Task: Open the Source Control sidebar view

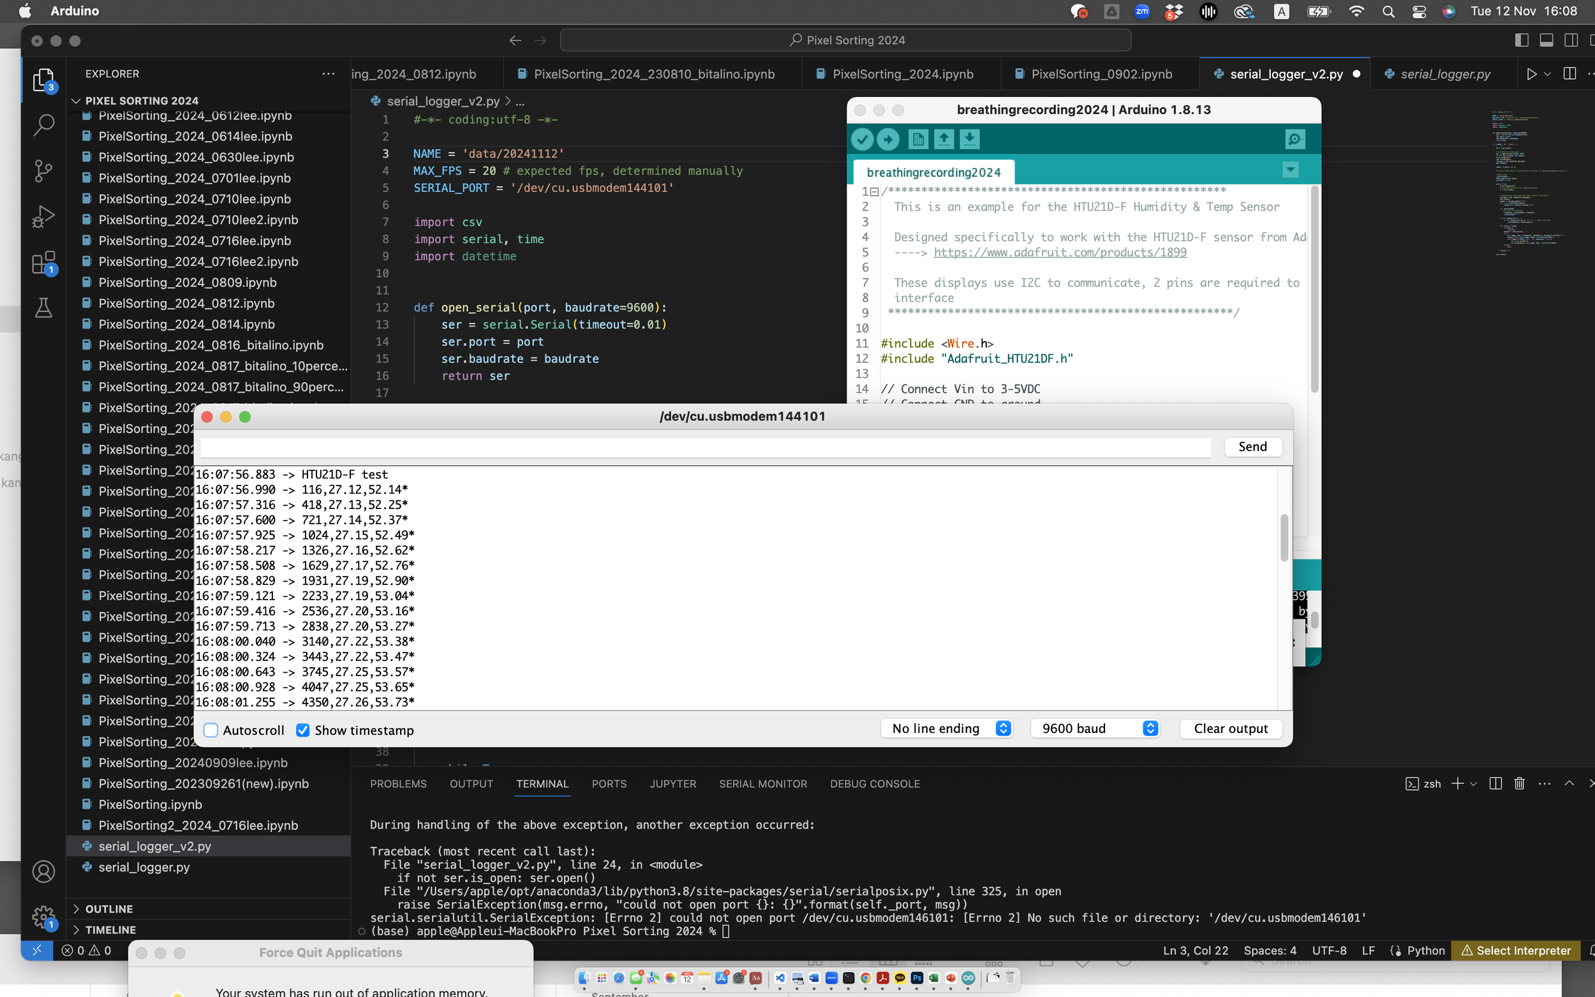Action: (43, 171)
